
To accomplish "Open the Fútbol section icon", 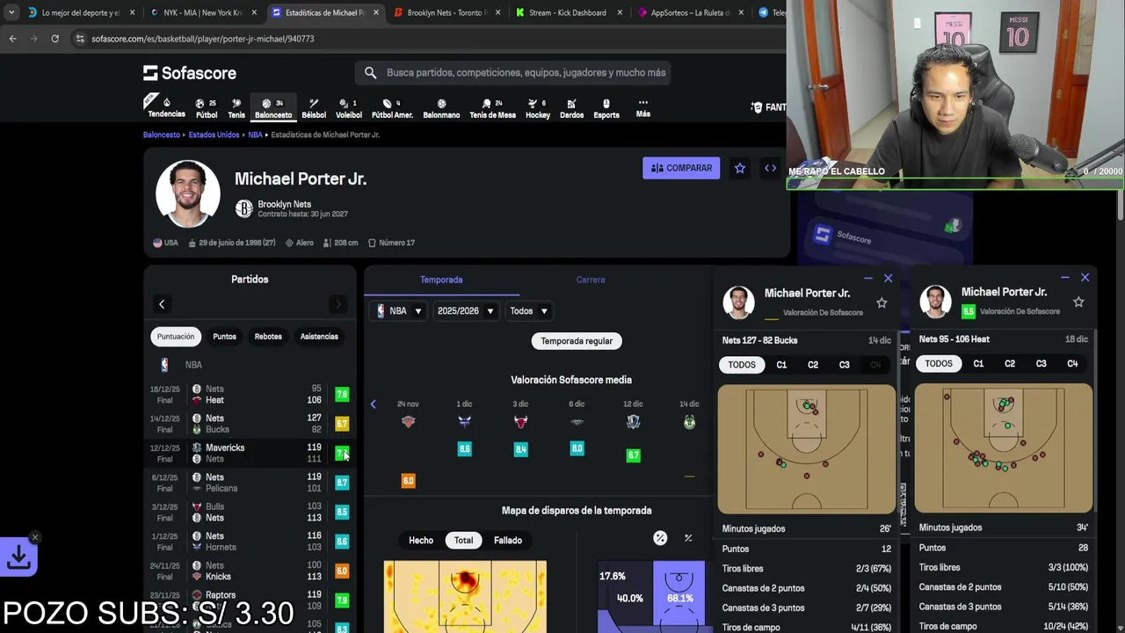I will [207, 108].
